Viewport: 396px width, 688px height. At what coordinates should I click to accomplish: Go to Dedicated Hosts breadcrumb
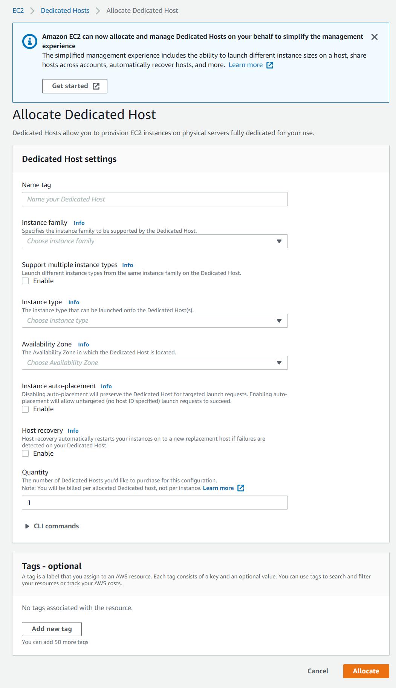pos(65,11)
